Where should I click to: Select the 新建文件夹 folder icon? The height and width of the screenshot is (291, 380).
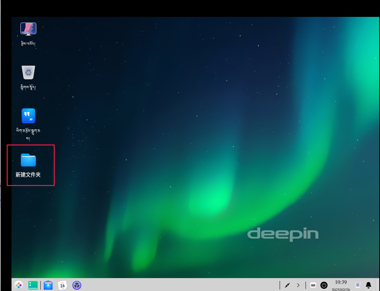[x=28, y=160]
